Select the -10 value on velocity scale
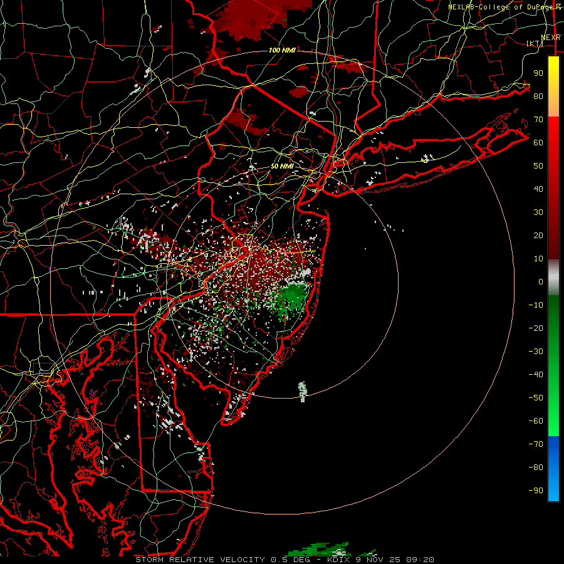The height and width of the screenshot is (564, 564). [x=536, y=305]
